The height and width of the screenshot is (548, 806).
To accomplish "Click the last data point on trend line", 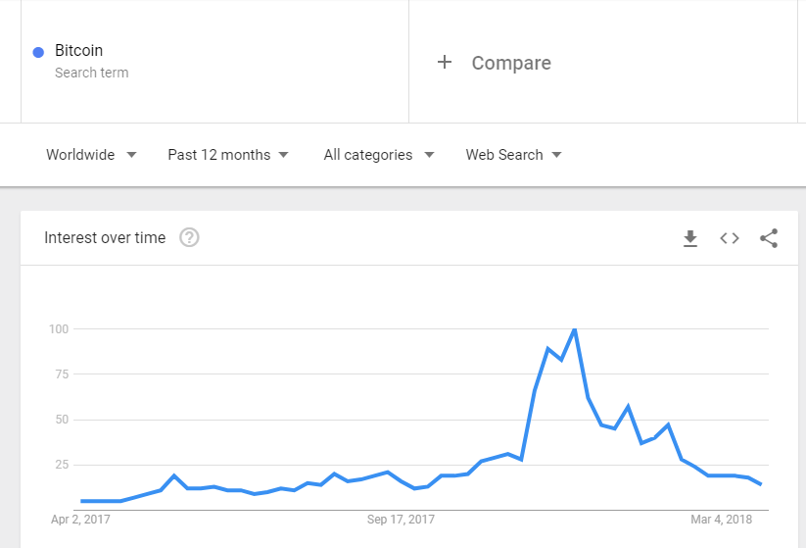I will [x=760, y=484].
